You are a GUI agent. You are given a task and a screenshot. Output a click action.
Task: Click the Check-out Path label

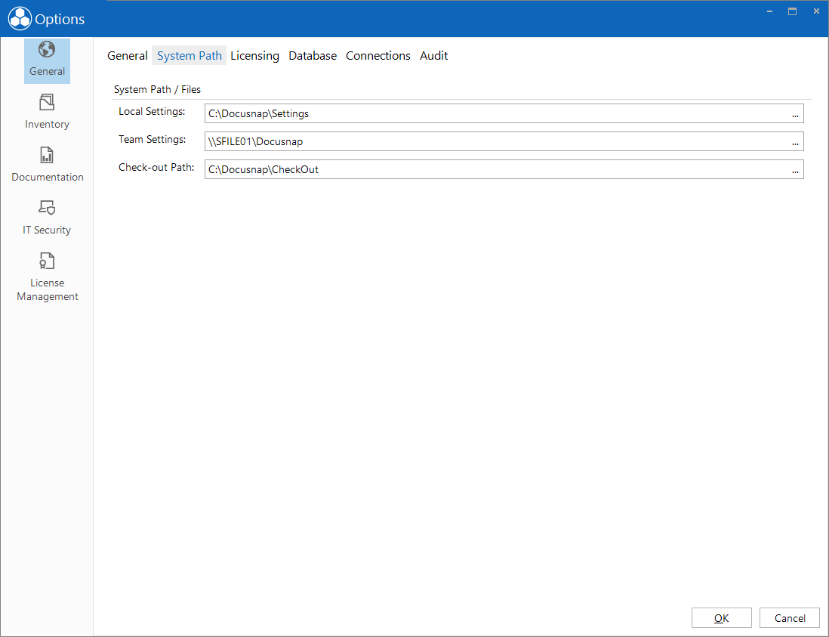[x=156, y=168]
